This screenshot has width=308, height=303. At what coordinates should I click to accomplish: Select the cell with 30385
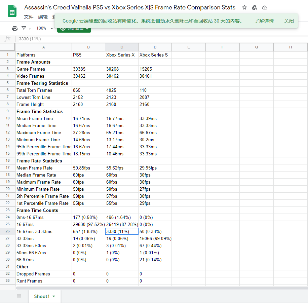point(88,69)
